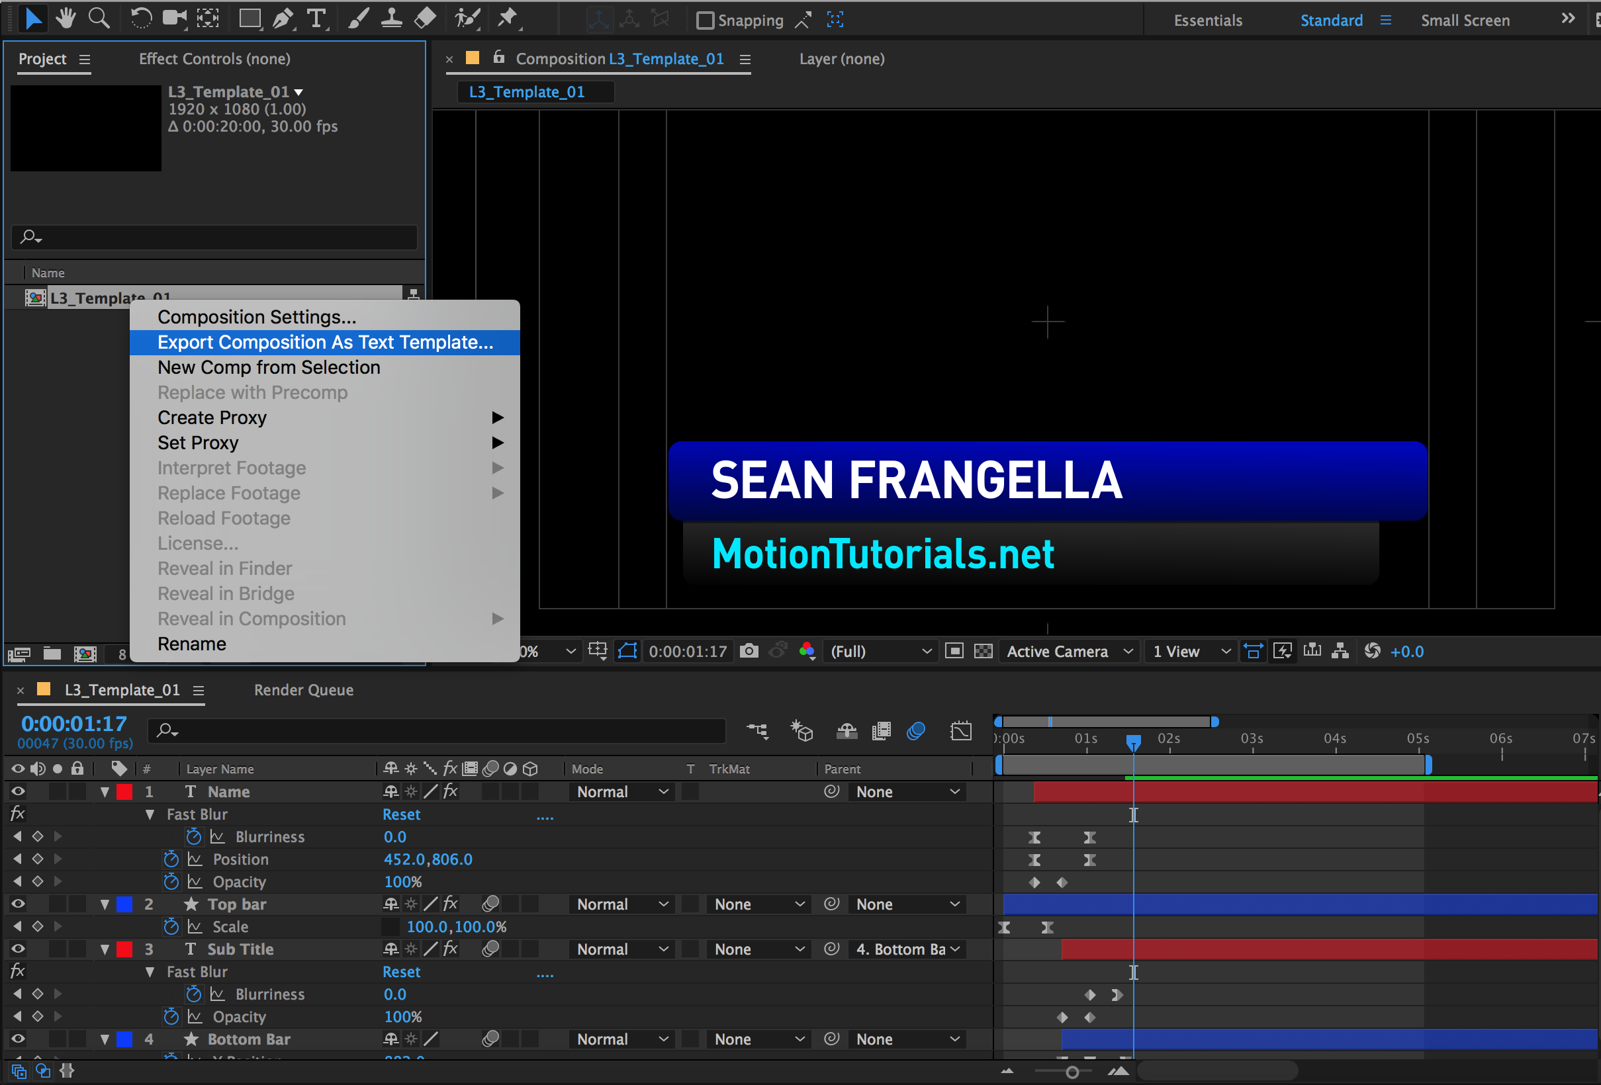Toggle visibility of Sub Title layer
Image resolution: width=1601 pixels, height=1085 pixels.
[x=18, y=948]
